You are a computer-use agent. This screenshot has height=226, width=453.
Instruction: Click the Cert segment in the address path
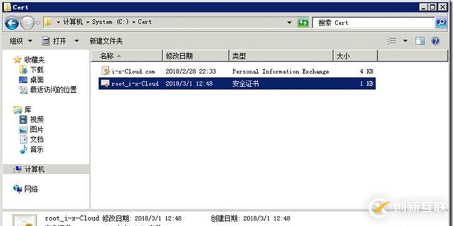145,22
